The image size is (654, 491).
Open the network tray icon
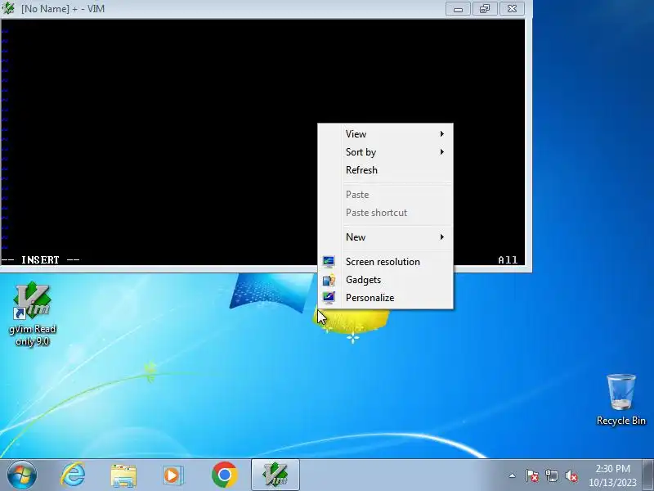click(x=551, y=475)
